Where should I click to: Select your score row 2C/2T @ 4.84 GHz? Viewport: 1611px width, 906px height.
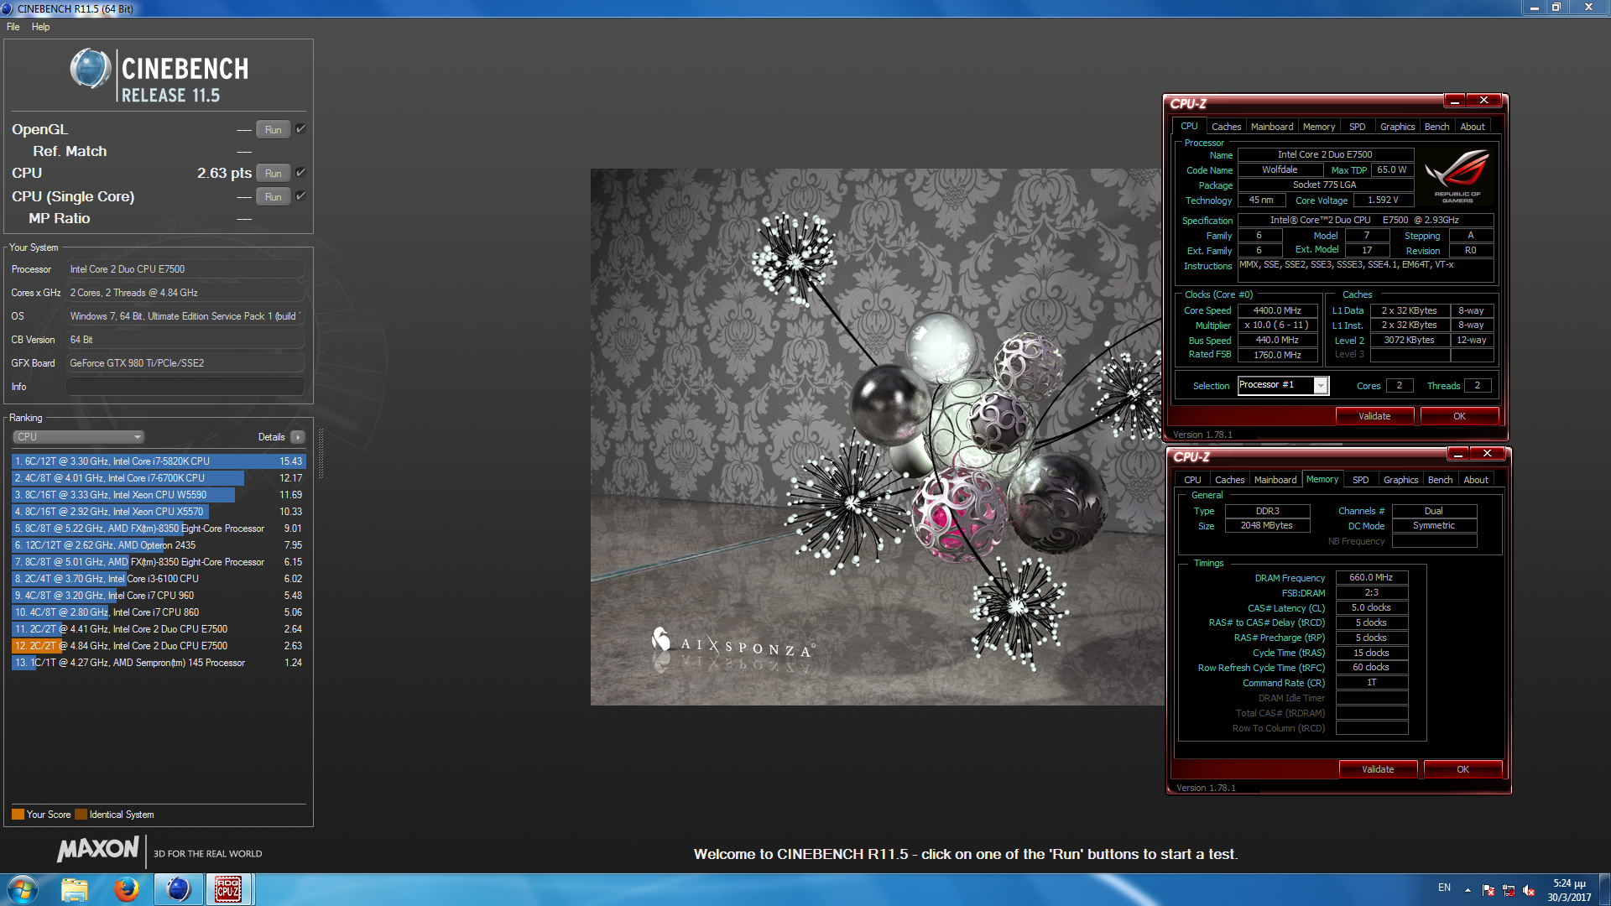158,646
